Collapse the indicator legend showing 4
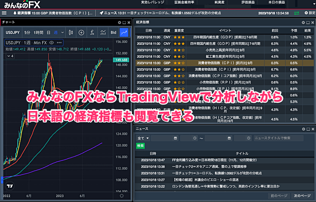The image size is (316, 202). [10, 56]
